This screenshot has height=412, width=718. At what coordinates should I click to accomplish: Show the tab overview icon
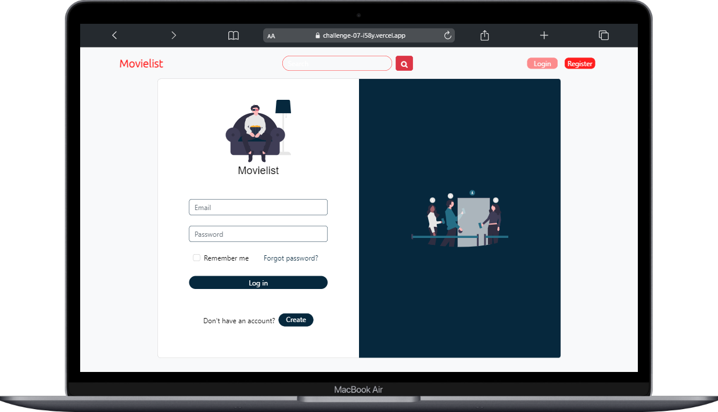point(604,35)
